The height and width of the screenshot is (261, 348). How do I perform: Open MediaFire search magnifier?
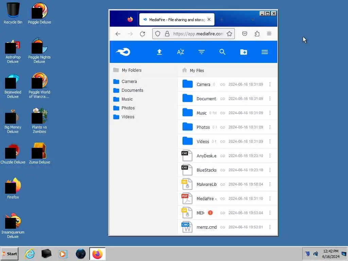click(222, 52)
